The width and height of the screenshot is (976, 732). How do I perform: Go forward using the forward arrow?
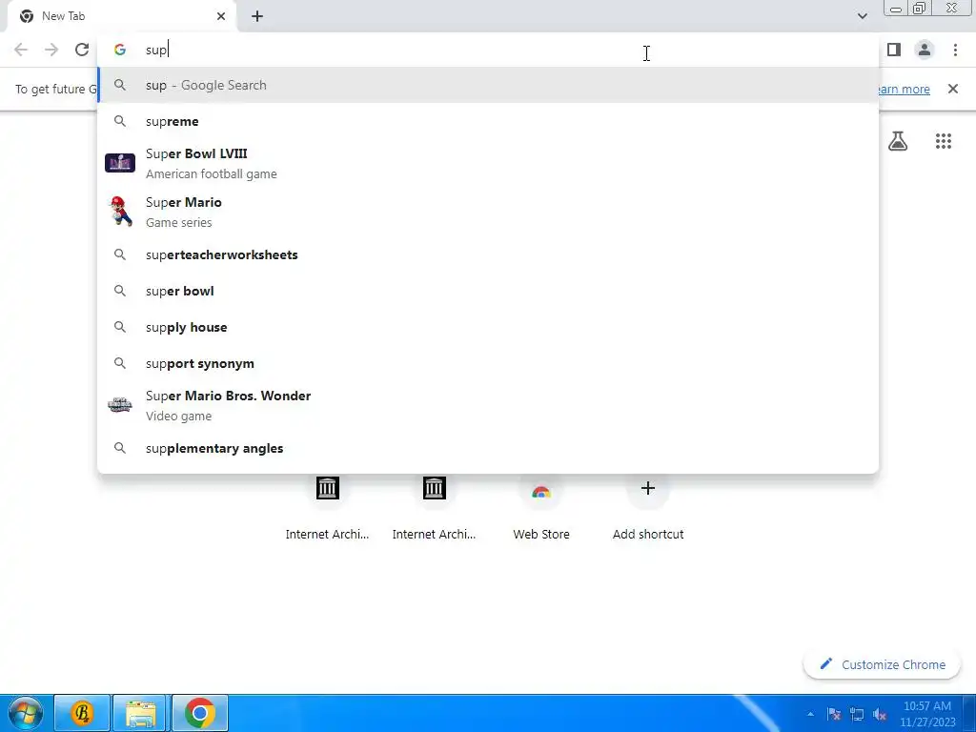(51, 50)
